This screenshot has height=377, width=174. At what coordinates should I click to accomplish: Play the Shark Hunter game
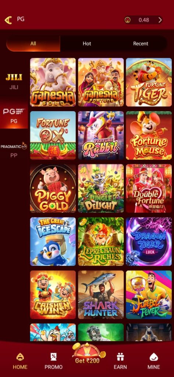click(x=101, y=295)
